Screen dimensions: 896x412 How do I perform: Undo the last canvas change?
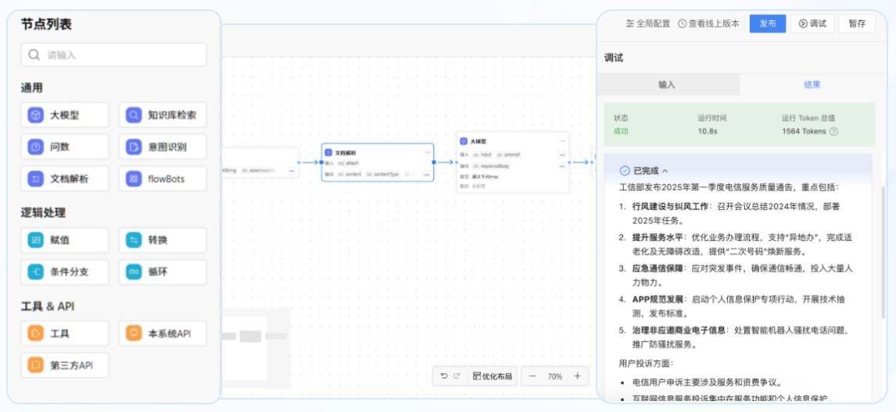[444, 376]
